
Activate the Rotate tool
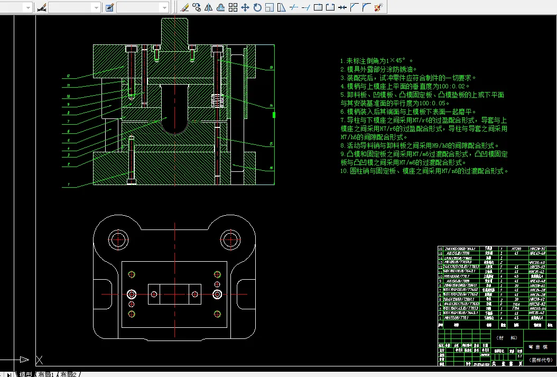click(257, 7)
